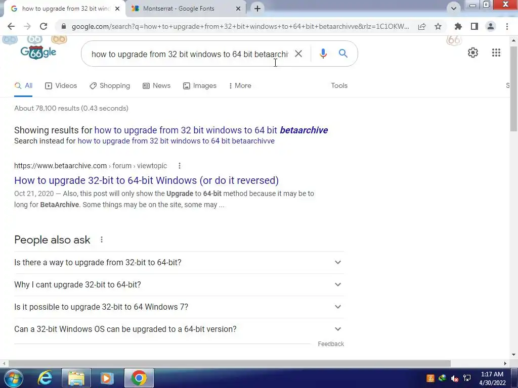
Task: Click the Chrome address bar URL
Action: point(240,26)
